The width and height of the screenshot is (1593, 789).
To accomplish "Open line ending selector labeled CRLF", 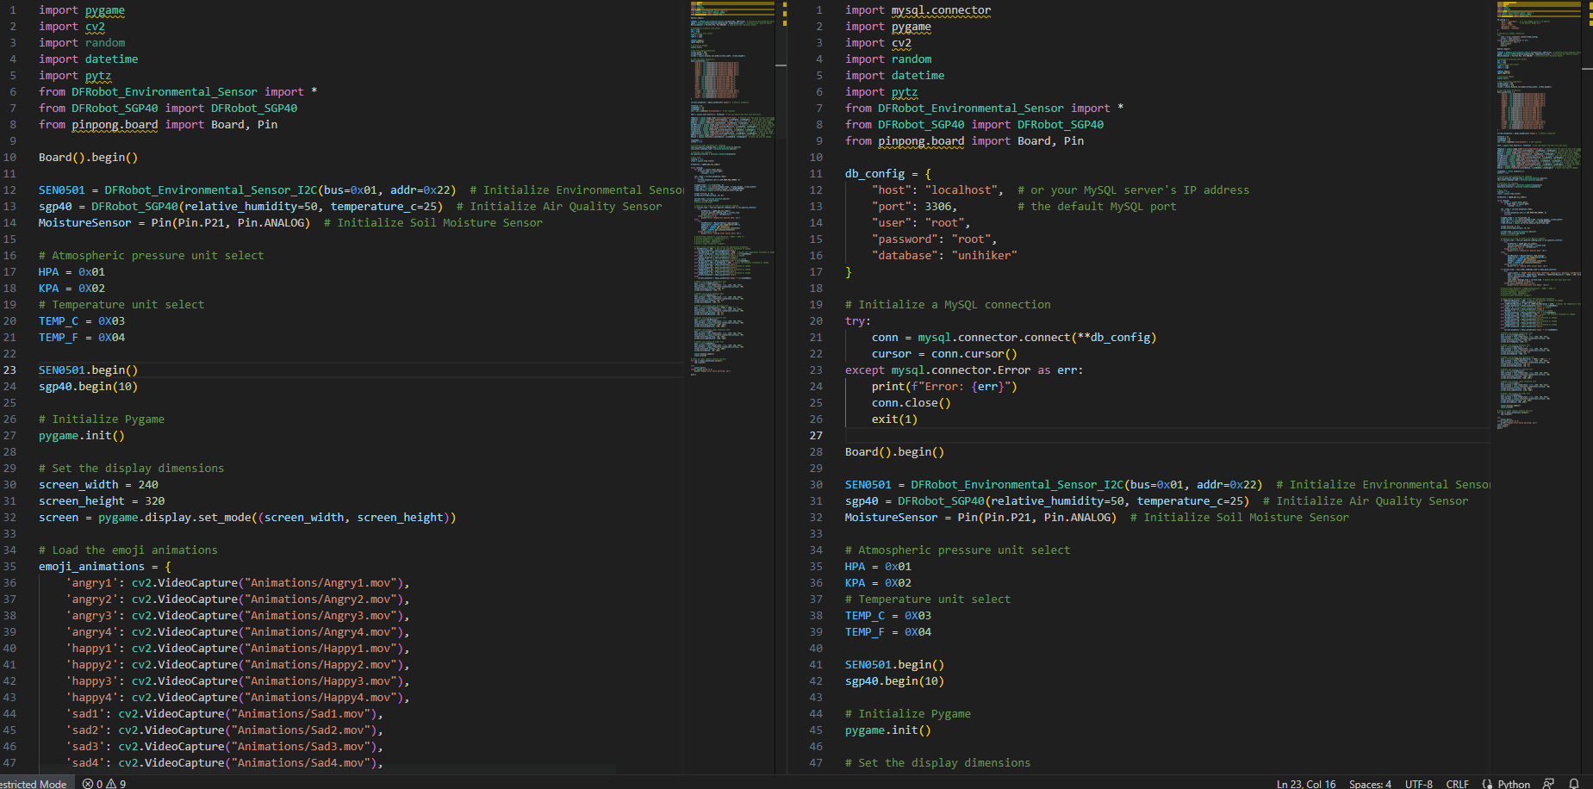I will coord(1458,784).
